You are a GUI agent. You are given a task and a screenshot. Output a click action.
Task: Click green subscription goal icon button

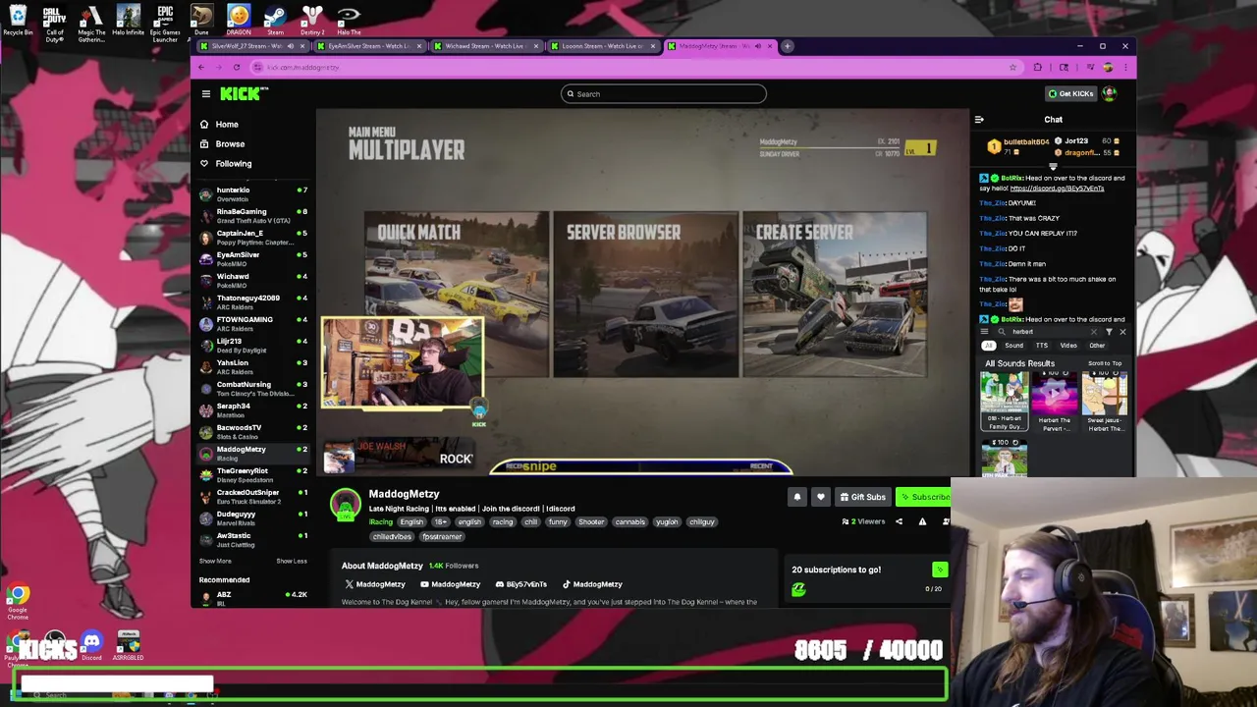click(940, 570)
